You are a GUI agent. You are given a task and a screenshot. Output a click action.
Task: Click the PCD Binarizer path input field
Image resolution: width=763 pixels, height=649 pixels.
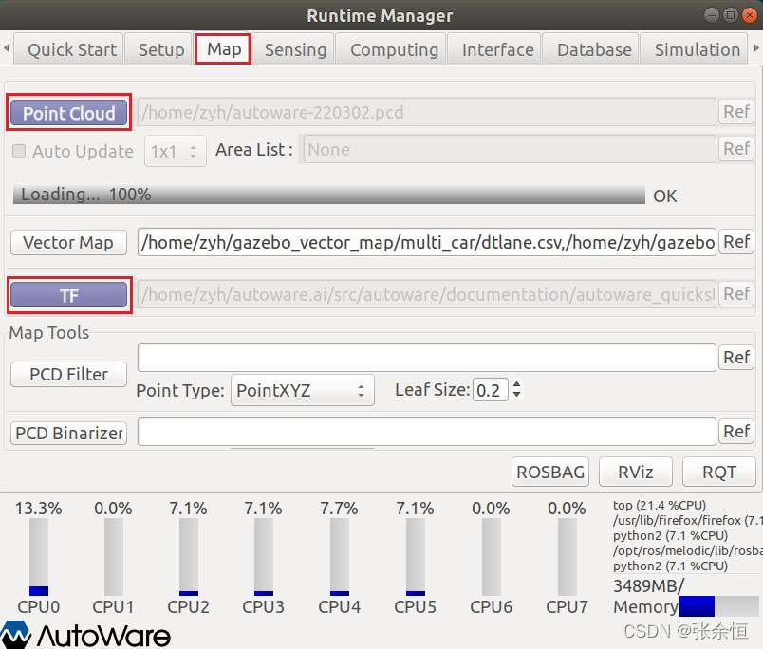click(427, 432)
